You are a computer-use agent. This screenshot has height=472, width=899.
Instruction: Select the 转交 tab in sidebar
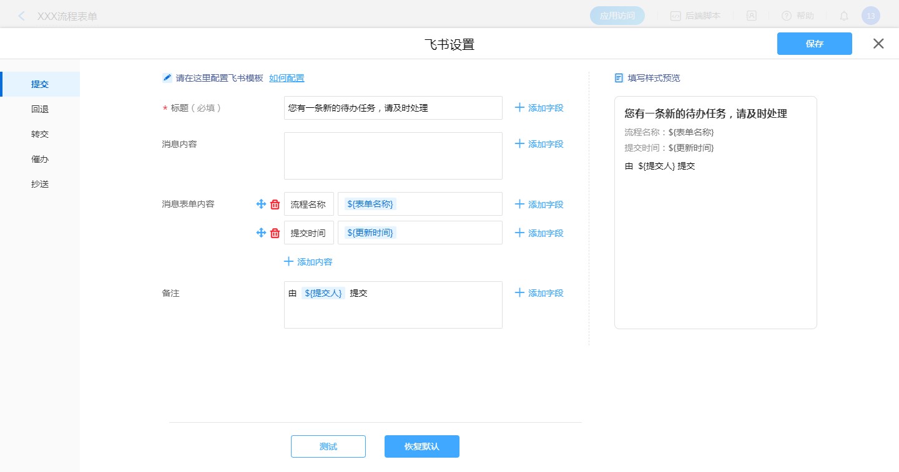click(x=40, y=134)
